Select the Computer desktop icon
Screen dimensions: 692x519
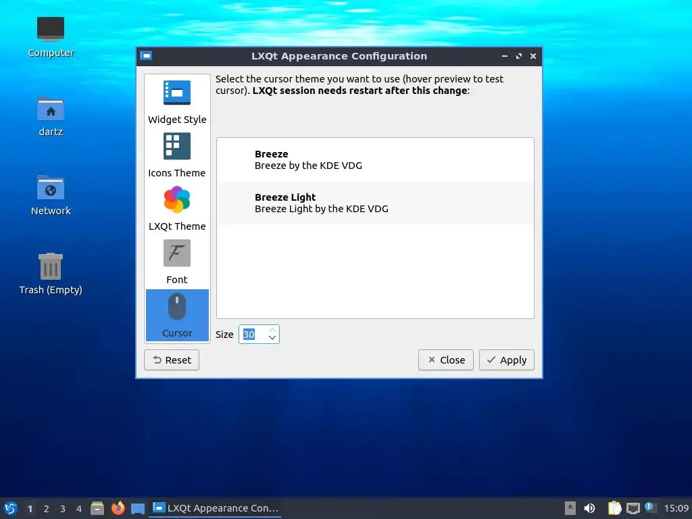(x=51, y=37)
